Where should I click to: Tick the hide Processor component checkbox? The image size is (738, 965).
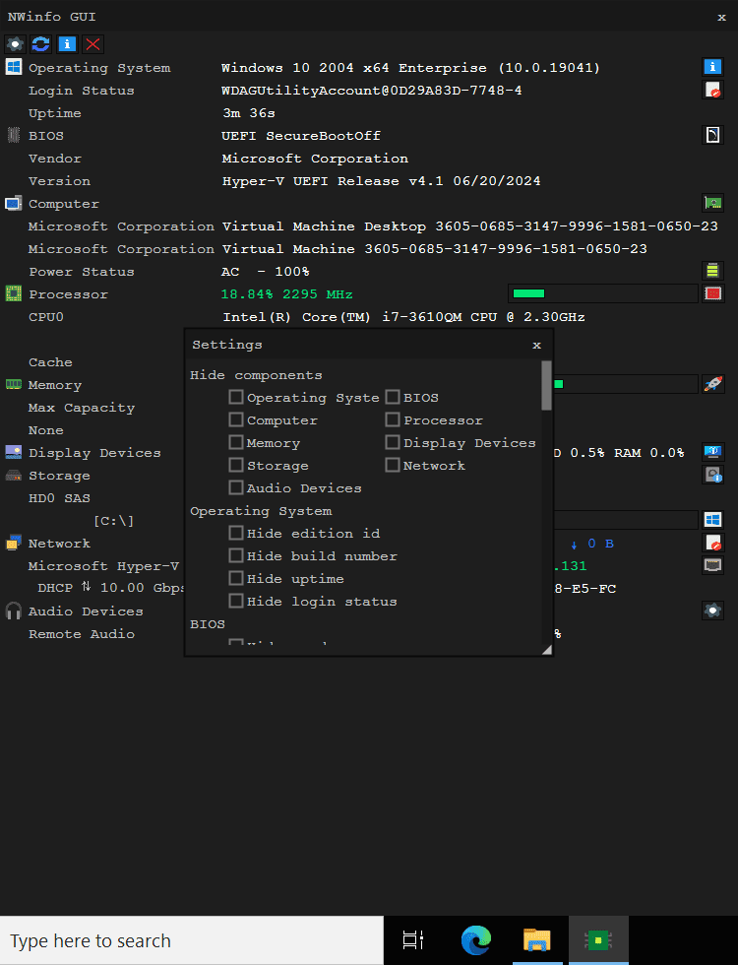[x=393, y=419]
